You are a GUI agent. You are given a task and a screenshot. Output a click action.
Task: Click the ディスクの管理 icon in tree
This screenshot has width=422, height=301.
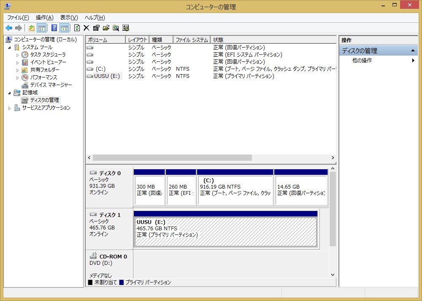pos(25,100)
